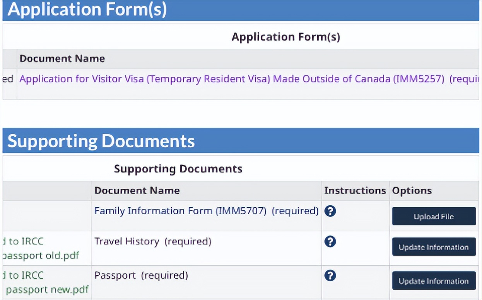Click the Supporting Documents table title text
Image resolution: width=482 pixels, height=300 pixels.
(178, 169)
